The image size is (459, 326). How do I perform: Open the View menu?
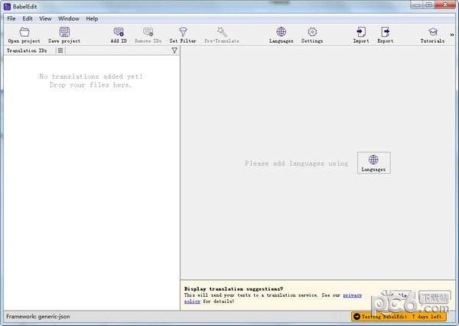pos(46,18)
